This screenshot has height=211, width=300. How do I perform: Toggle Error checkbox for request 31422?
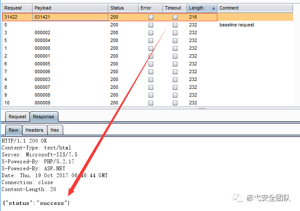coord(151,17)
